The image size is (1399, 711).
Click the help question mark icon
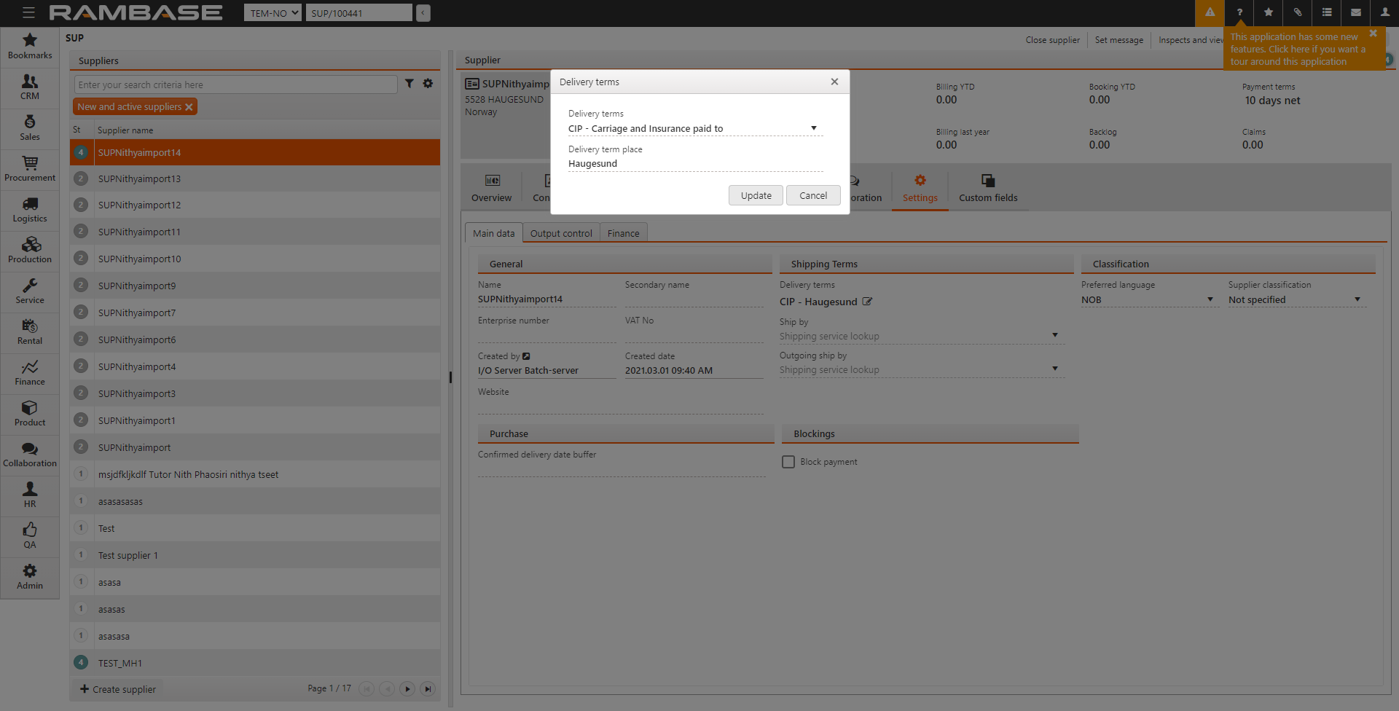tap(1239, 13)
